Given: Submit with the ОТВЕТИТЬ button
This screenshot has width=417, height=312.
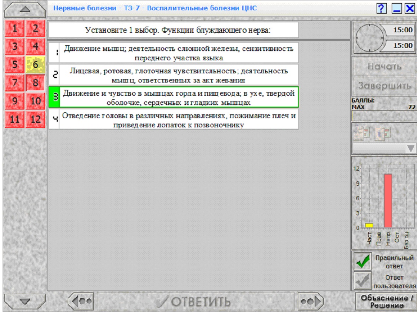Looking at the screenshot, I should [x=196, y=301].
